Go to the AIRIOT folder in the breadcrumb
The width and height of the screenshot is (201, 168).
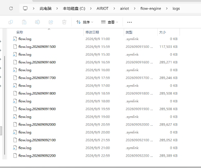coord(102,9)
